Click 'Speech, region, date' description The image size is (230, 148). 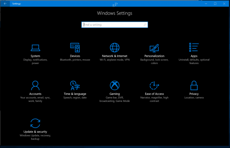pyautogui.click(x=75, y=98)
